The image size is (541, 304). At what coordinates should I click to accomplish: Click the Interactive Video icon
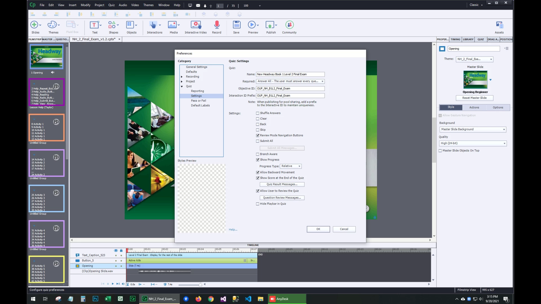pyautogui.click(x=196, y=25)
